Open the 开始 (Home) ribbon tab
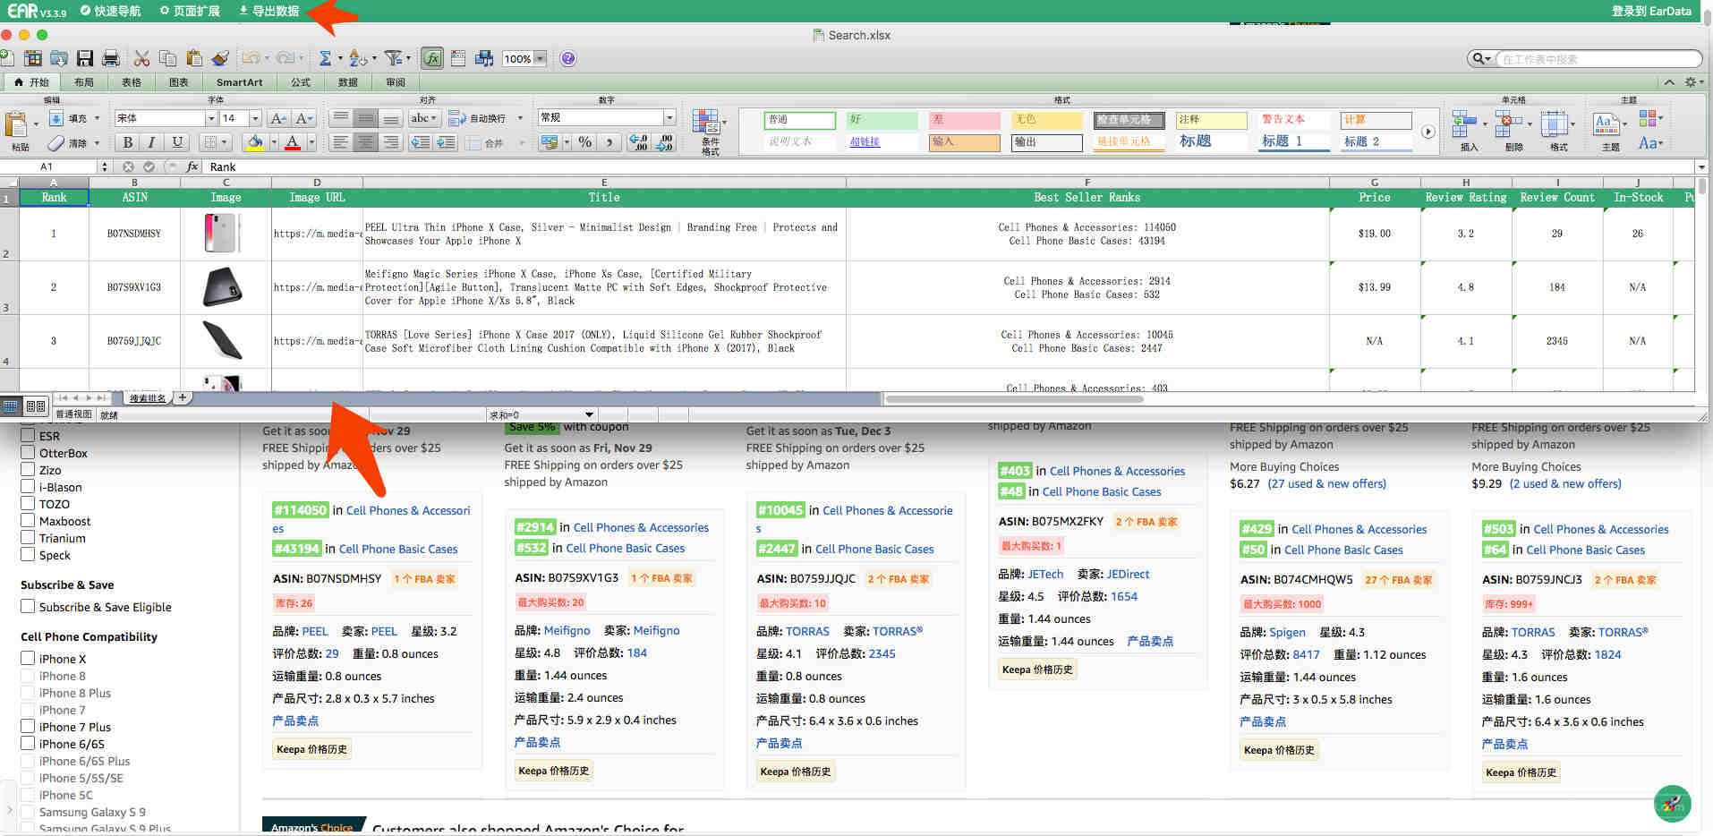Image resolution: width=1713 pixels, height=836 pixels. pyautogui.click(x=32, y=82)
